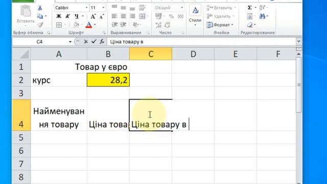The height and width of the screenshot is (184, 327).
Task: Click the AutoSum sigma icon
Action: (250, 8)
